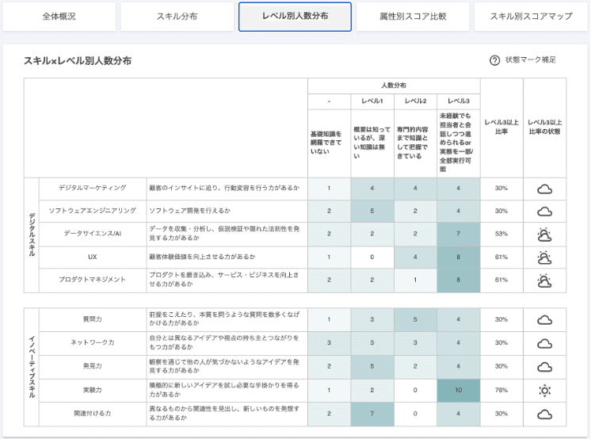Click sun icon in 実験力 row
Screen dimensions: 591x439
pyautogui.click(x=544, y=391)
